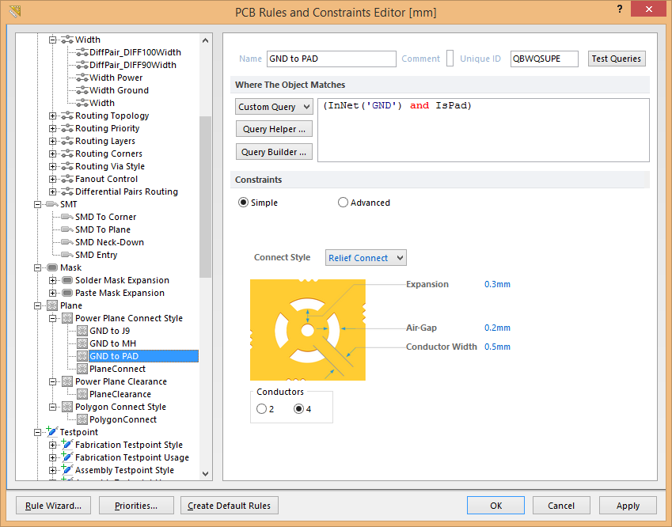Click the SMT category icon

click(52, 204)
